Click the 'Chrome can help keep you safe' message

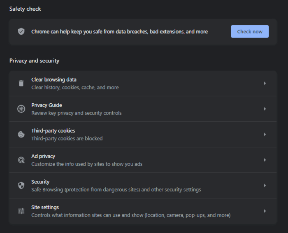(120, 32)
